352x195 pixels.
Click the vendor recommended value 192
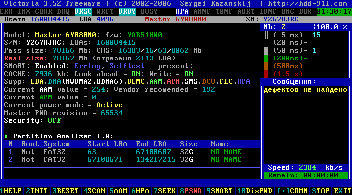coord(209,90)
